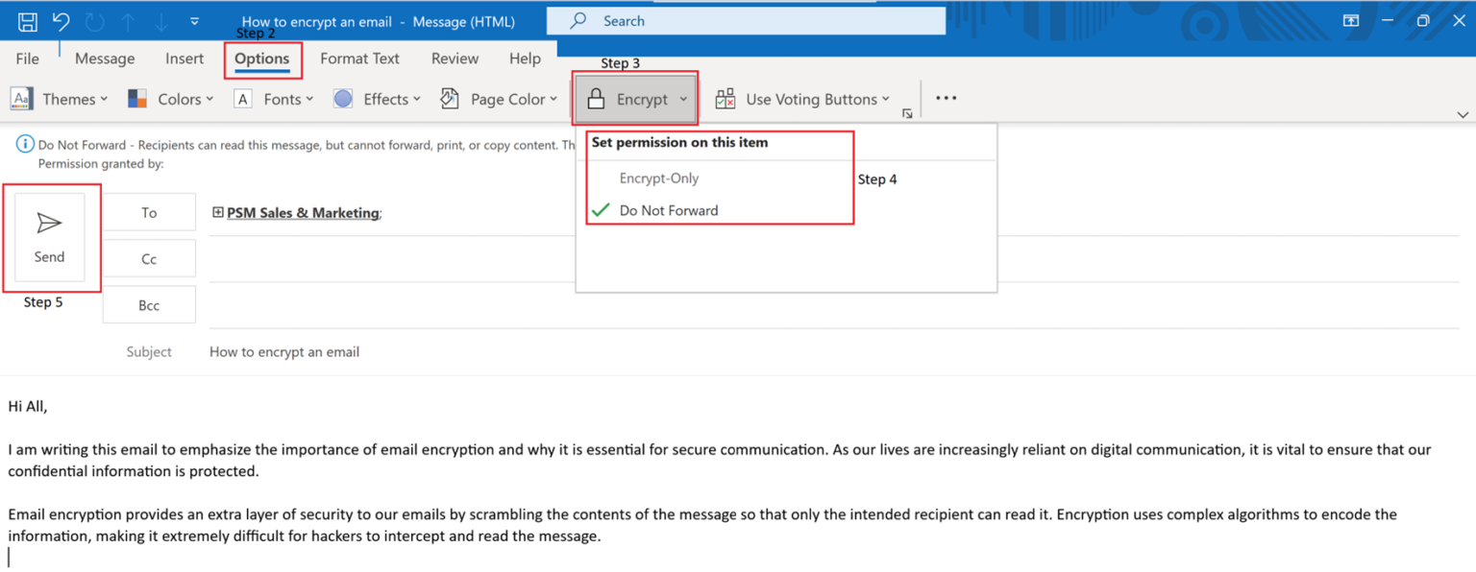
Task: Switch to the Format Text ribbon tab
Action: coord(360,59)
